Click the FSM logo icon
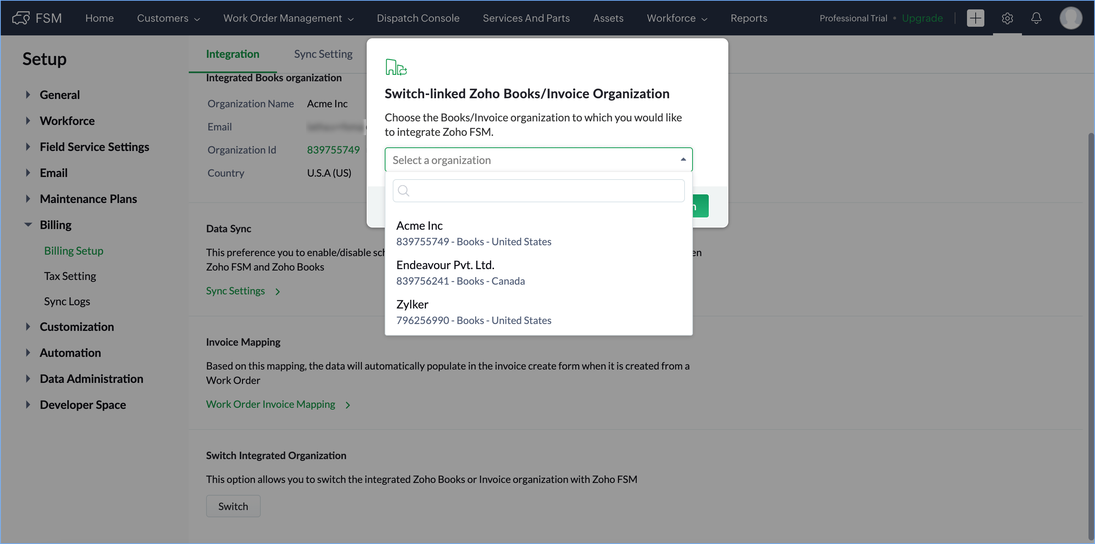 click(x=21, y=18)
